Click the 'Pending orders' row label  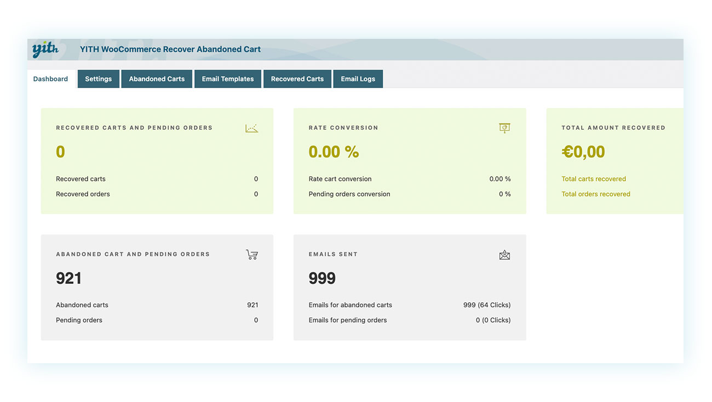pyautogui.click(x=79, y=321)
